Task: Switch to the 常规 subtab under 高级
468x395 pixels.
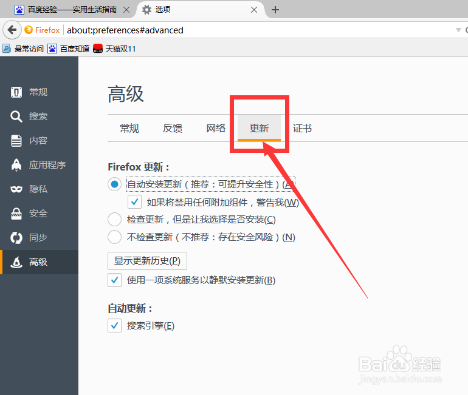Action: tap(129, 129)
